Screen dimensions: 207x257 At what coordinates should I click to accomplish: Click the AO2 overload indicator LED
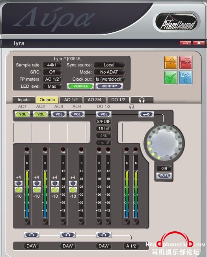click(x=45, y=149)
